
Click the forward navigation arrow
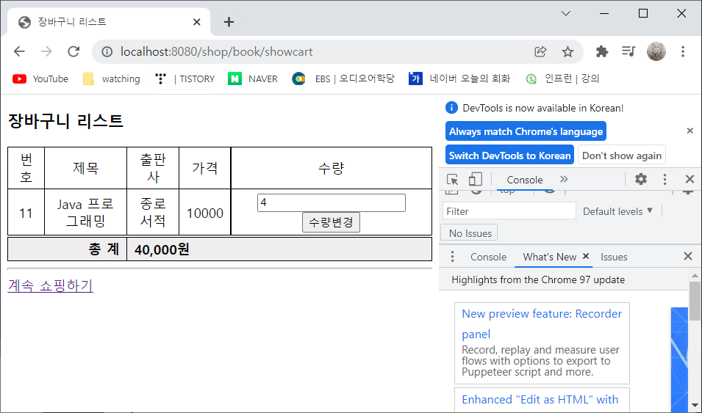pyautogui.click(x=46, y=52)
